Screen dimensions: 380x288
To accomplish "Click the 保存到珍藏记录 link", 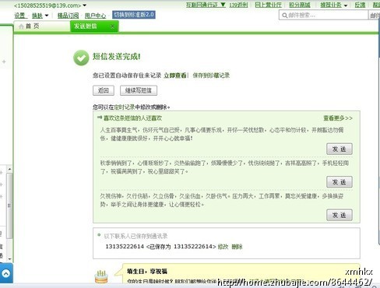I will [x=211, y=76].
